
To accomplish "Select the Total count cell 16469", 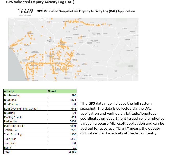I will point(72,152).
